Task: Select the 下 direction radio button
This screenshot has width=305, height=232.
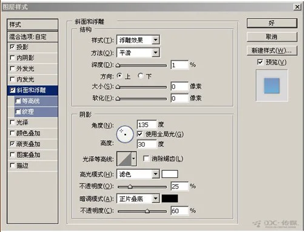Action: 141,76
